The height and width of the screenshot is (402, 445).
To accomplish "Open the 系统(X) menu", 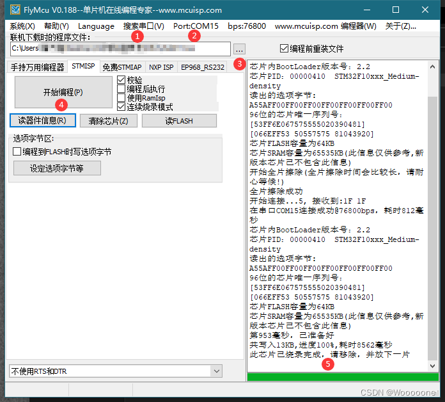I will 22,26.
